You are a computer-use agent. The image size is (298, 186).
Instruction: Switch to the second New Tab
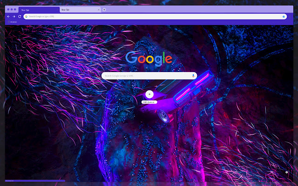coord(80,10)
